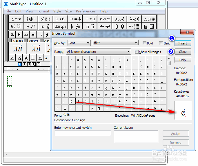This screenshot has height=166, width=198.
Task: Insert infinity symbol from toolbar
Action: click(x=26, y=35)
